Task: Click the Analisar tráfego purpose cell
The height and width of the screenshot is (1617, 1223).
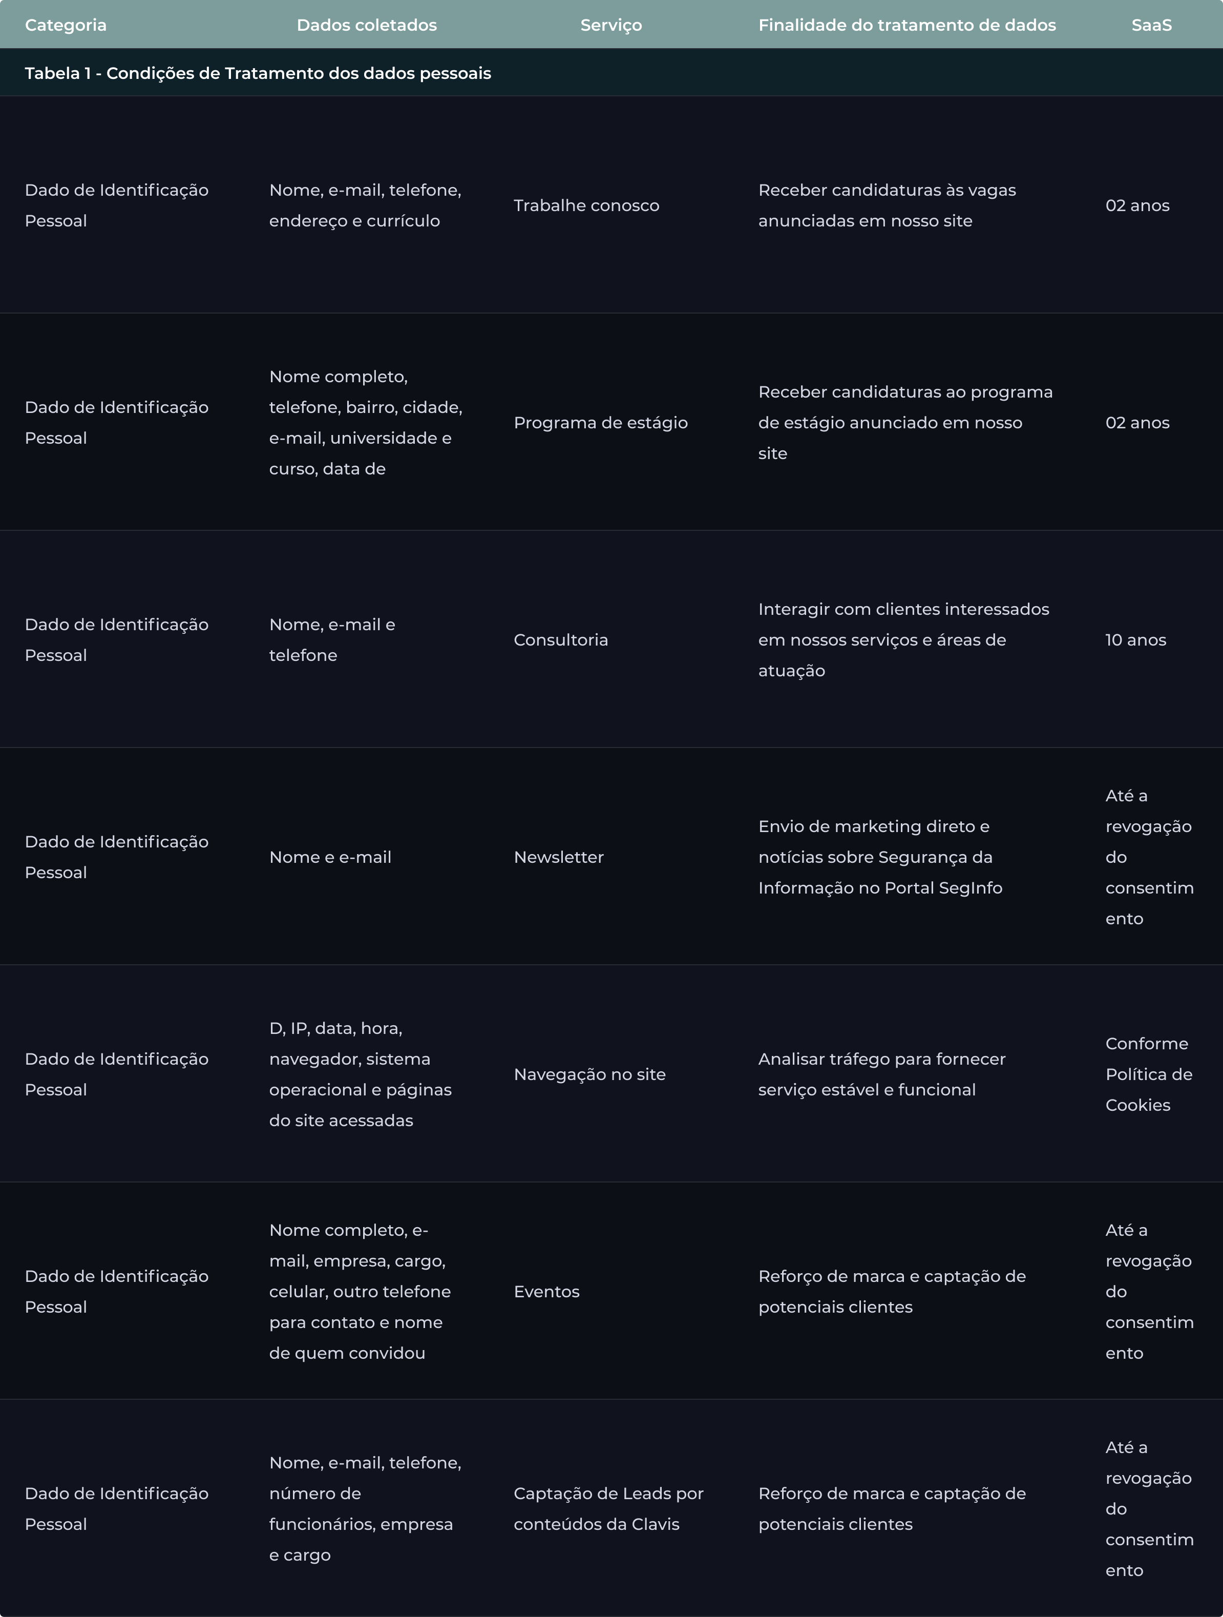Action: coord(881,1074)
